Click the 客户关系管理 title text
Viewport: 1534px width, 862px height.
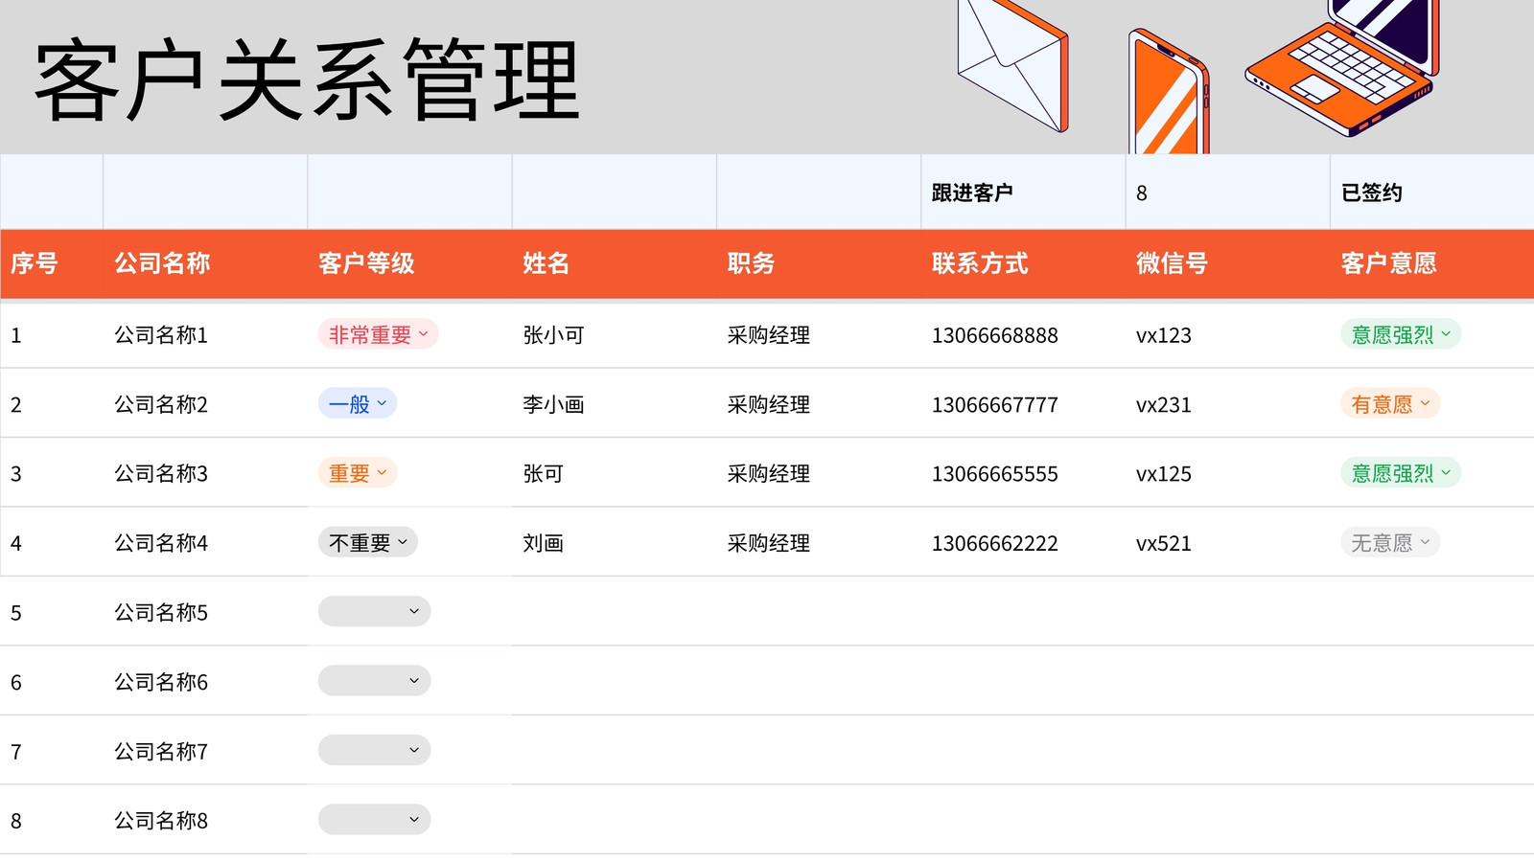(x=307, y=80)
